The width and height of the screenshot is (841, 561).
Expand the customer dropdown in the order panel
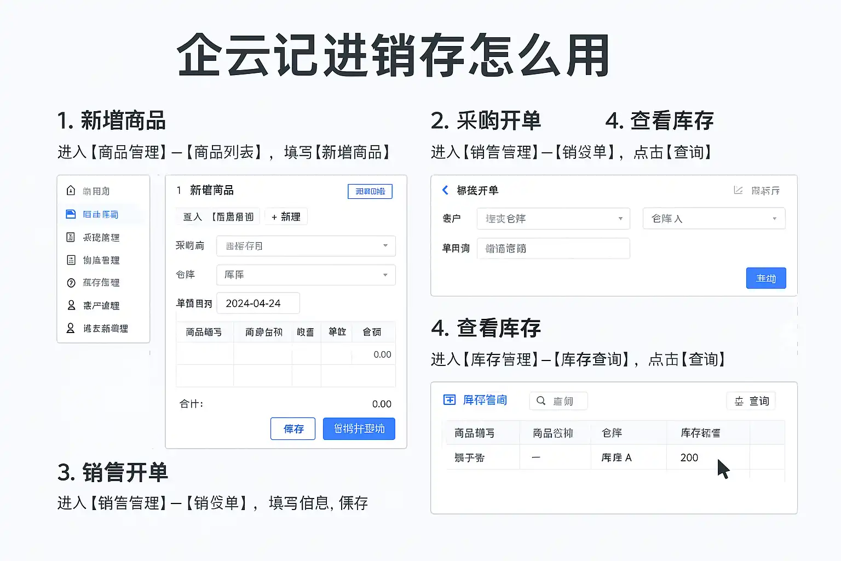pyautogui.click(x=554, y=219)
